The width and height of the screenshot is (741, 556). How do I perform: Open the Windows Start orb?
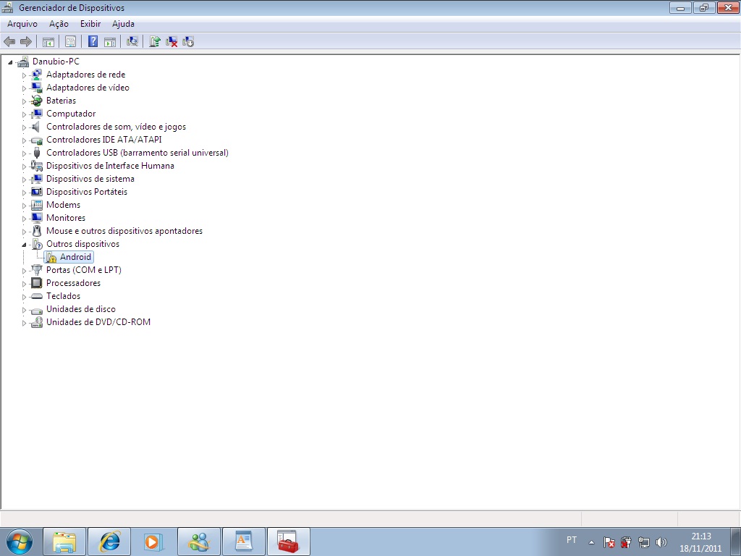click(20, 542)
